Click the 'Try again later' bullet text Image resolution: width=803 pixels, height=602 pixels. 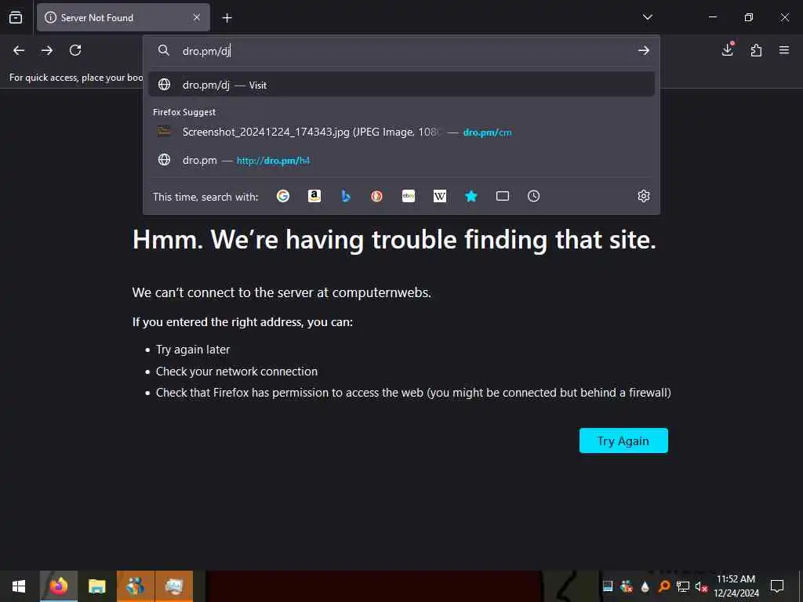tap(193, 349)
